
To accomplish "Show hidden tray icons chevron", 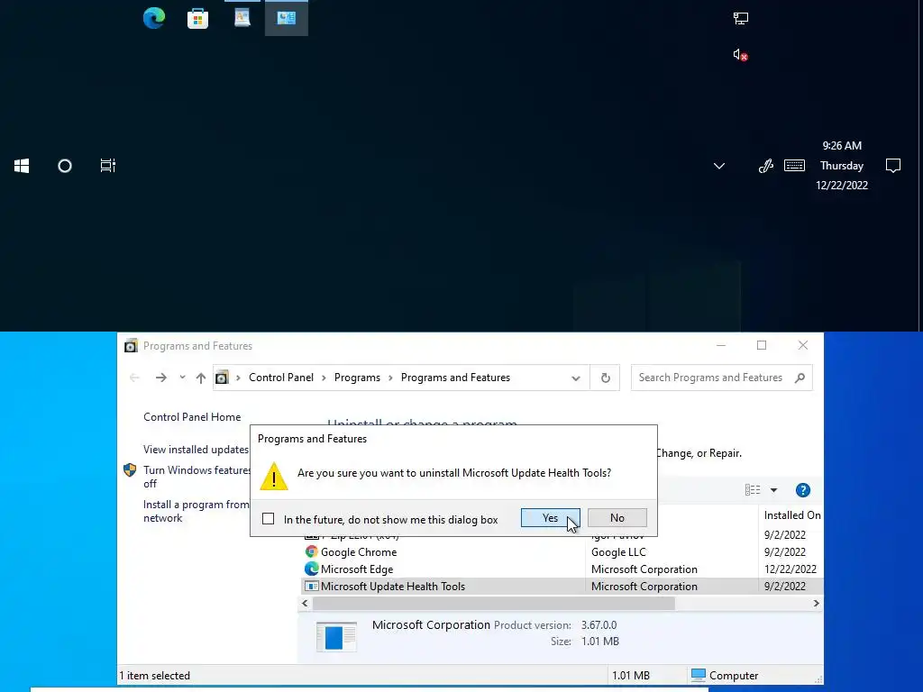I will click(x=718, y=166).
